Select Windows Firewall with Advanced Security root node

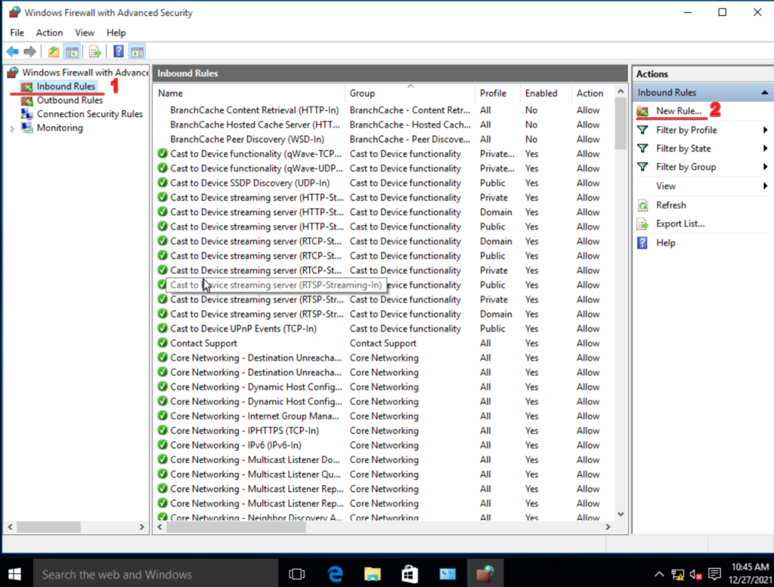85,73
